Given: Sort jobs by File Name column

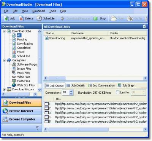Looking at the screenshot, I should (89, 33).
